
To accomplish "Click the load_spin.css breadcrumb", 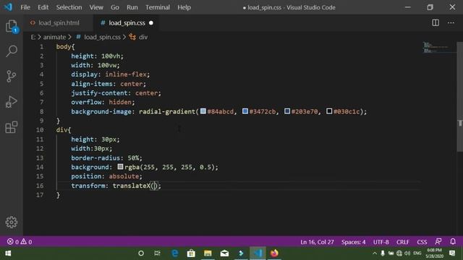I will click(x=102, y=37).
